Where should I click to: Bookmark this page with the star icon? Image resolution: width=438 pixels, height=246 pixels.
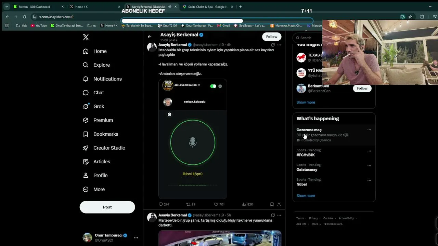[410, 17]
